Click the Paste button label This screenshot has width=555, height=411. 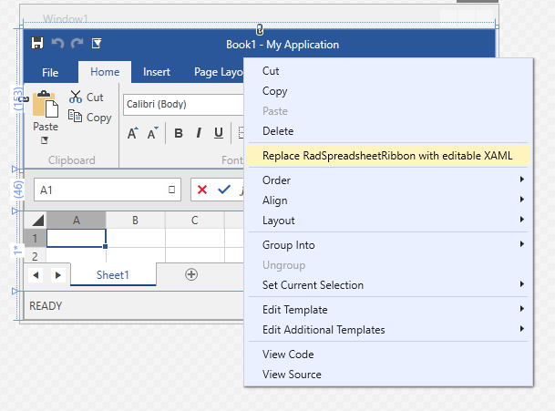pos(46,127)
